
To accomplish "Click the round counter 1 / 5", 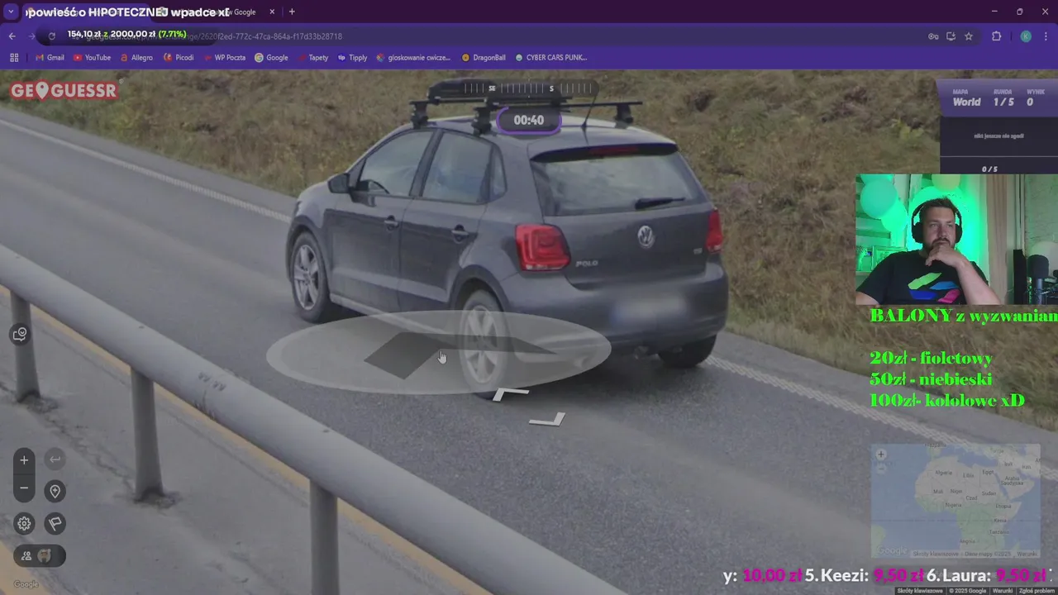I will click(1003, 102).
